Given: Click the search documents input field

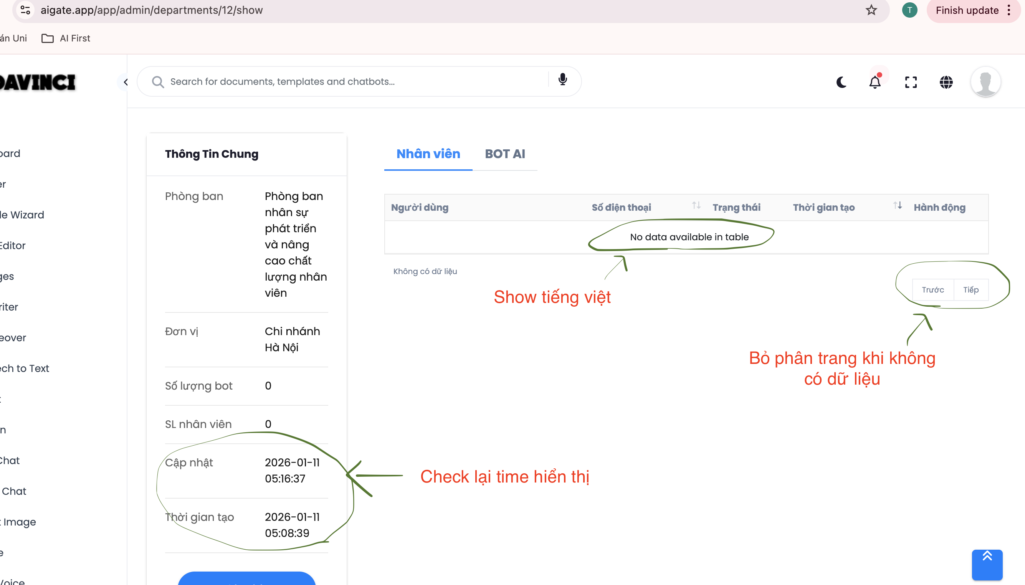Looking at the screenshot, I should (354, 81).
